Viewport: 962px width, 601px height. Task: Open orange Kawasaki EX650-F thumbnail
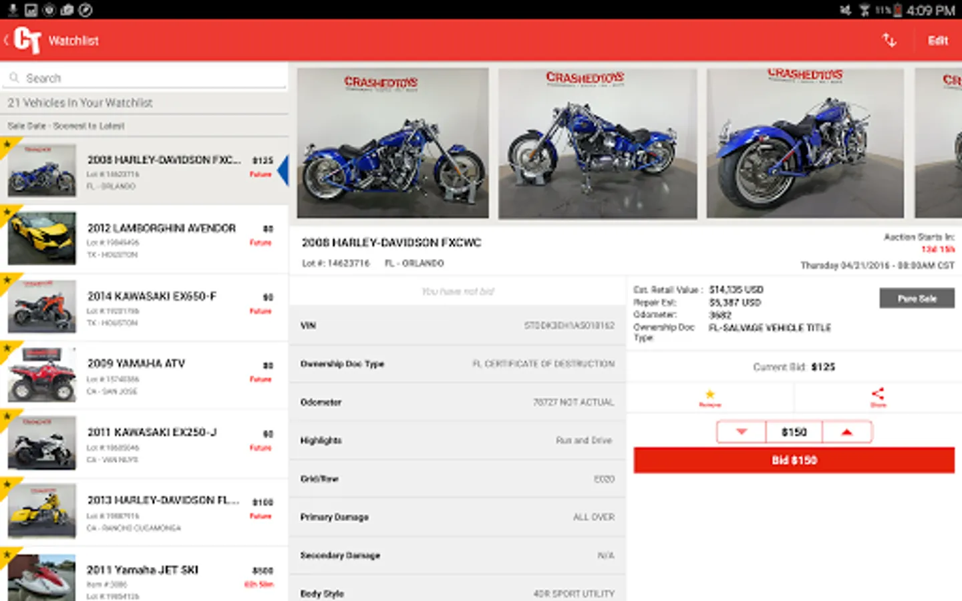(41, 307)
